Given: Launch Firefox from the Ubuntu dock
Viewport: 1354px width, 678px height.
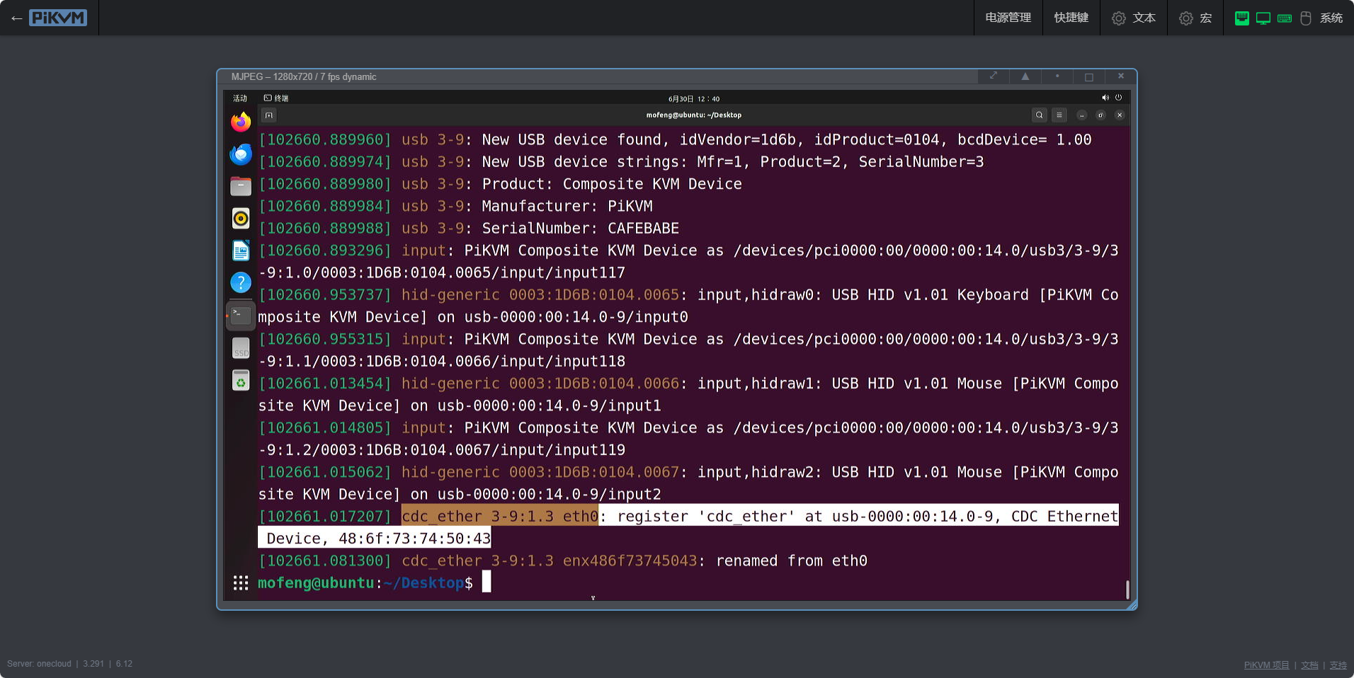Looking at the screenshot, I should [241, 122].
